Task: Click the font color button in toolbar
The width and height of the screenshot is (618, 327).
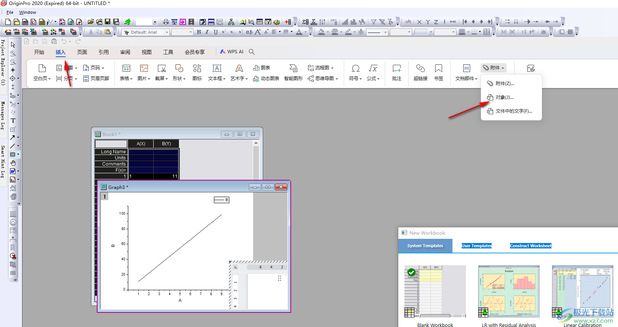Action: pyautogui.click(x=299, y=32)
